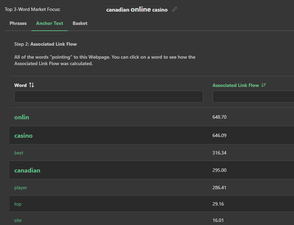Click the 295.00 value in canadian row
The image size is (294, 225).
[x=219, y=170]
